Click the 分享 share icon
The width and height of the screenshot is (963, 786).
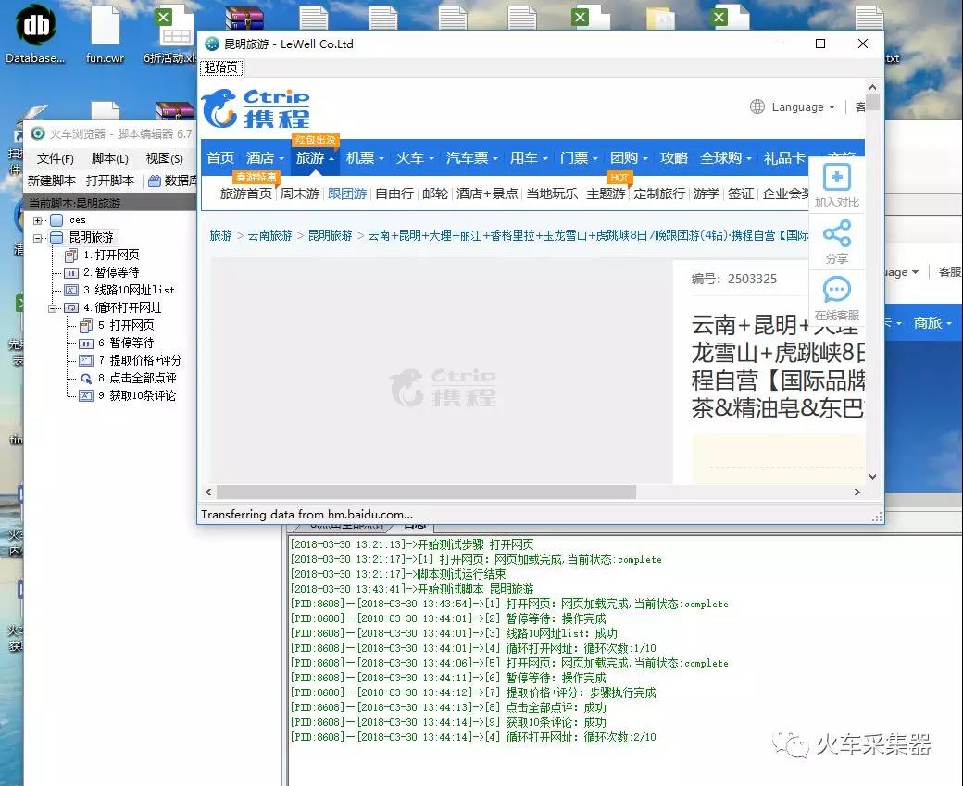click(x=836, y=233)
